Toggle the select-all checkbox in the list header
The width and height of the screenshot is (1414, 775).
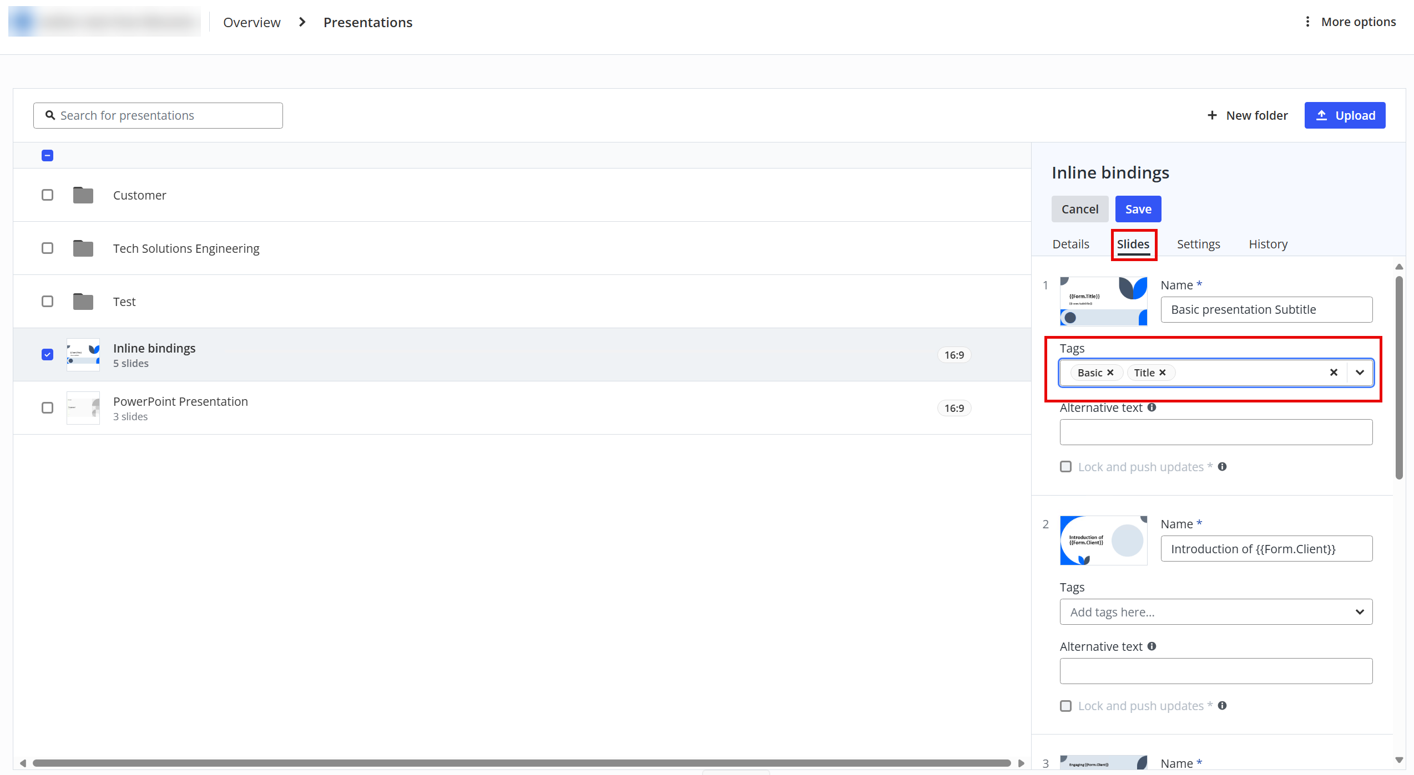point(48,156)
